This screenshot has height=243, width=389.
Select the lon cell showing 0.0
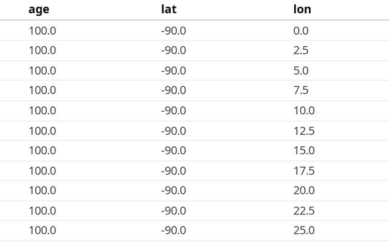[x=301, y=30]
